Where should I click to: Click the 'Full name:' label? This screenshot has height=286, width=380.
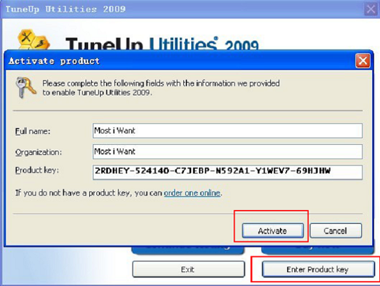point(33,131)
